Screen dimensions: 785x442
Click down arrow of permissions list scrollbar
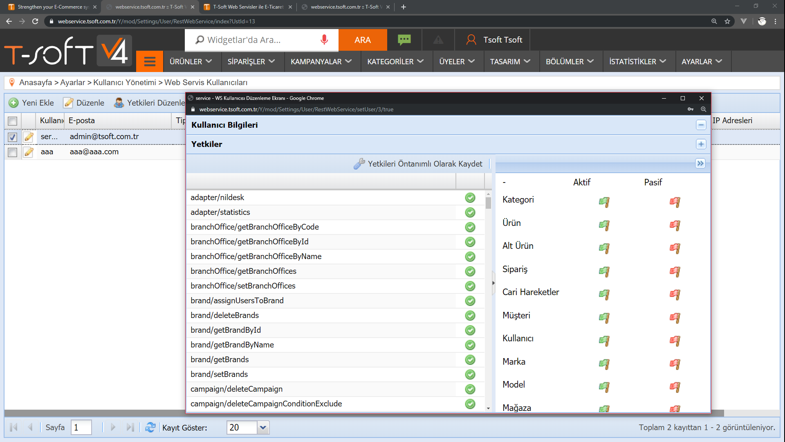[x=488, y=408]
